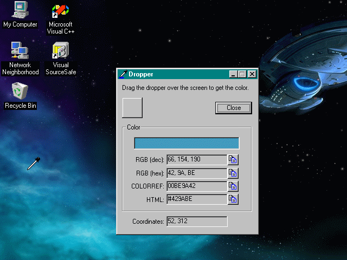Click the "My Computer" icon label text
347x260 pixels.
(x=20, y=24)
